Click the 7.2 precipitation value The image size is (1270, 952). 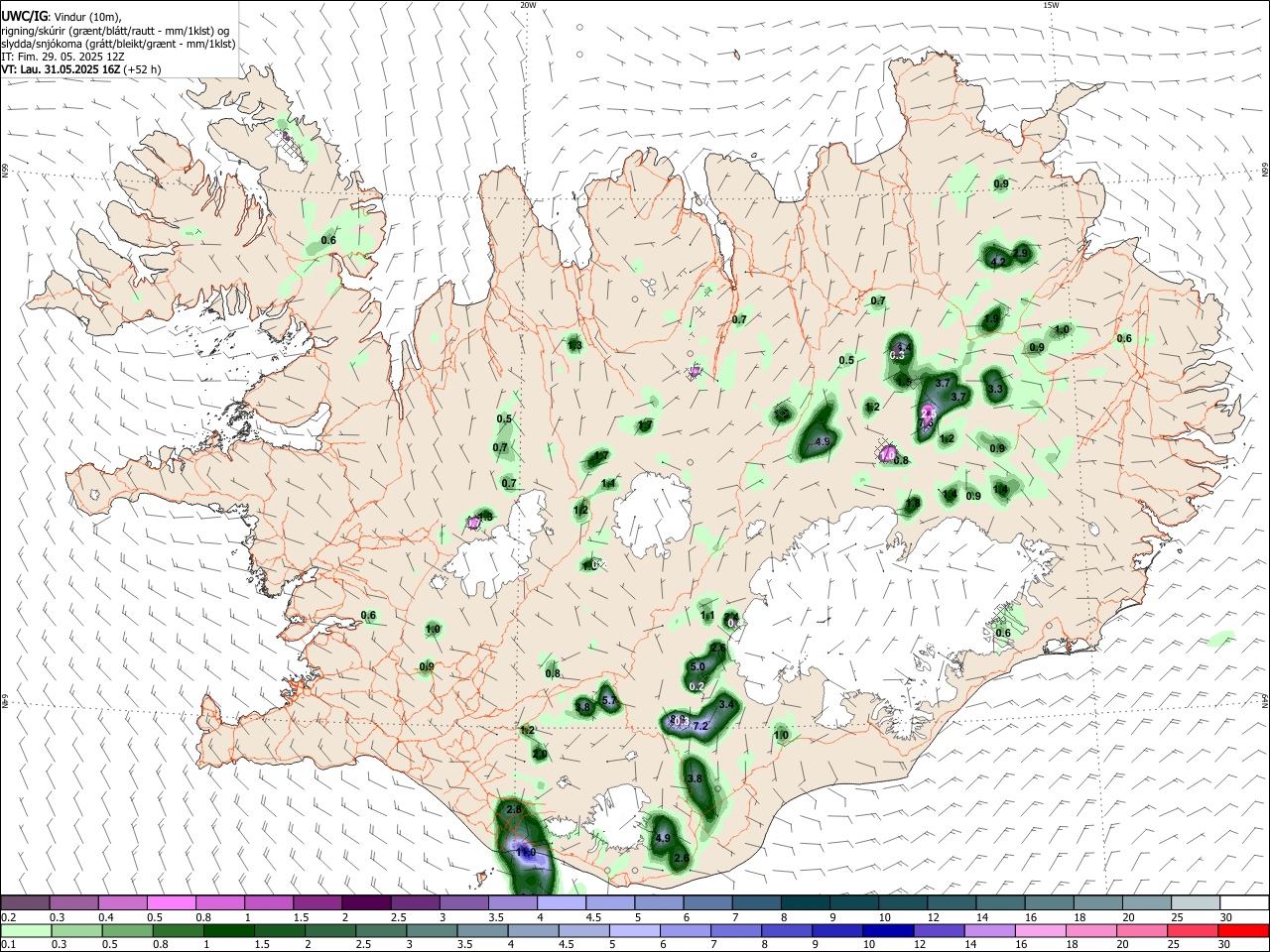700,726
